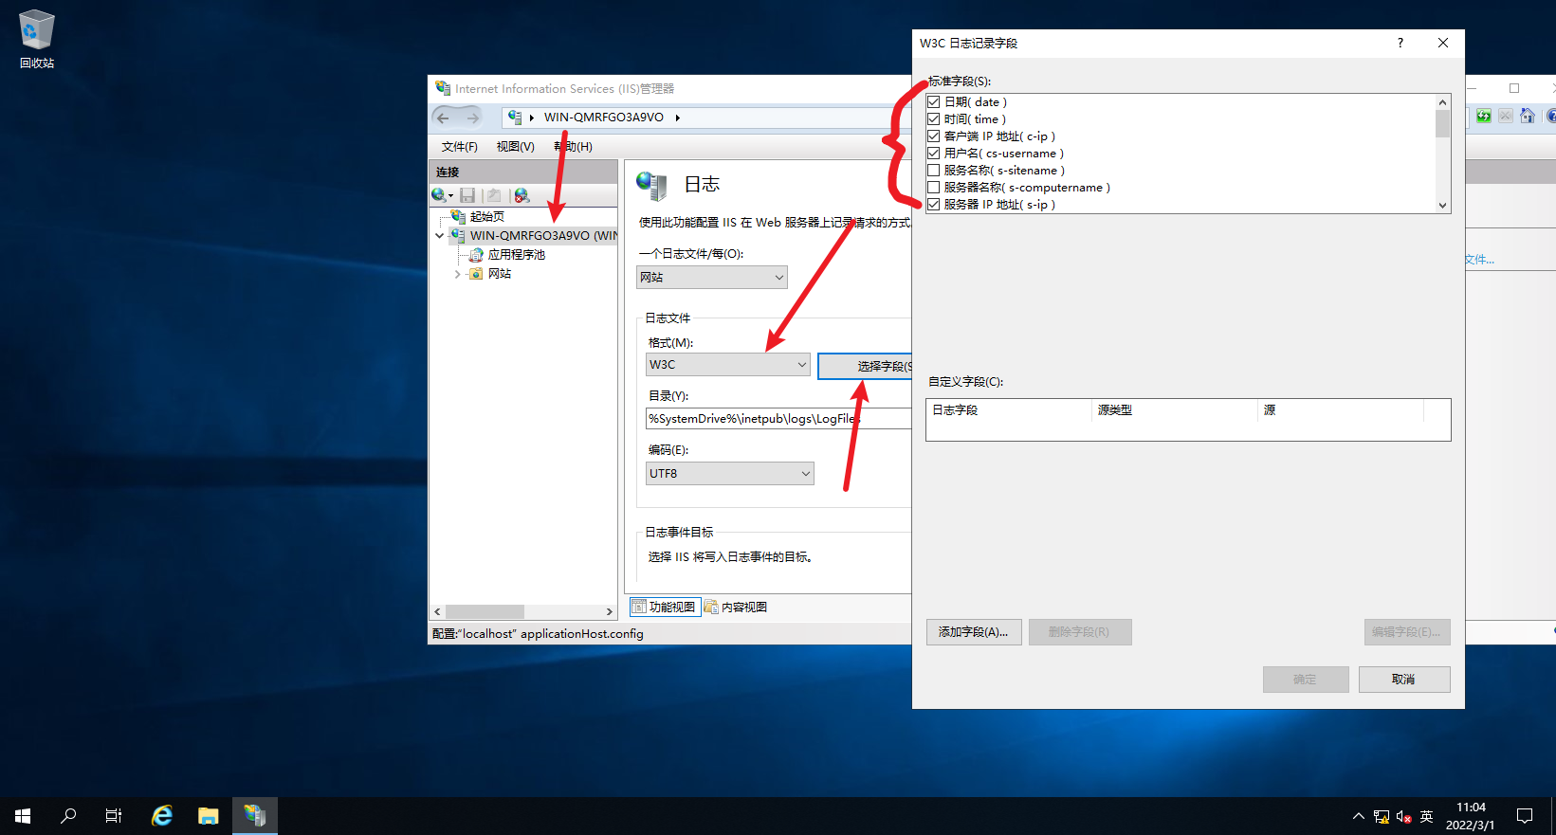This screenshot has height=835, width=1556.
Task: Toggle the 服务器 IP 地址 (s-ip) checkbox
Action: [x=934, y=205]
